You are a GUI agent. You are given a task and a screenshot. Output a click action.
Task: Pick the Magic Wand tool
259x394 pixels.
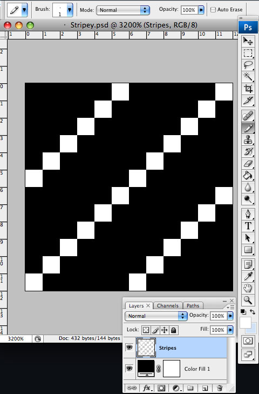point(248,77)
